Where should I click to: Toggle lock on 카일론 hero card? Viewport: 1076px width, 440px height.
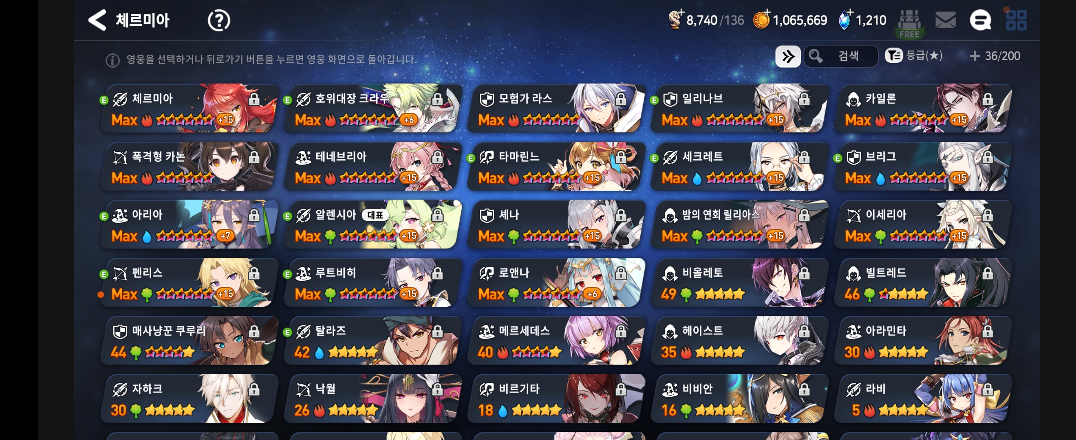[x=988, y=99]
